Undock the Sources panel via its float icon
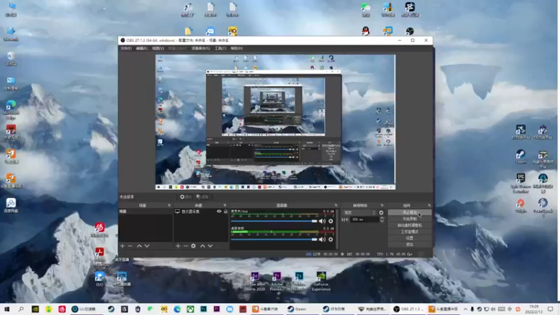 coord(225,205)
